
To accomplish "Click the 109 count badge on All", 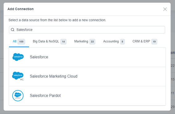I will (21, 41).
